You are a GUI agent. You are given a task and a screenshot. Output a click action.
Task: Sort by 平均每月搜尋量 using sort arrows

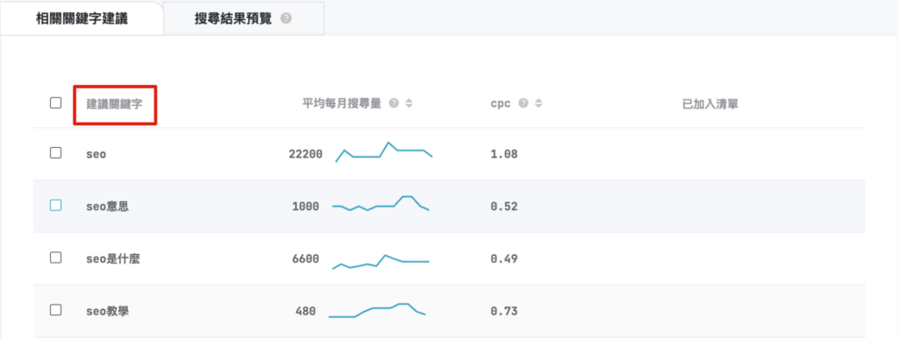coord(409,103)
